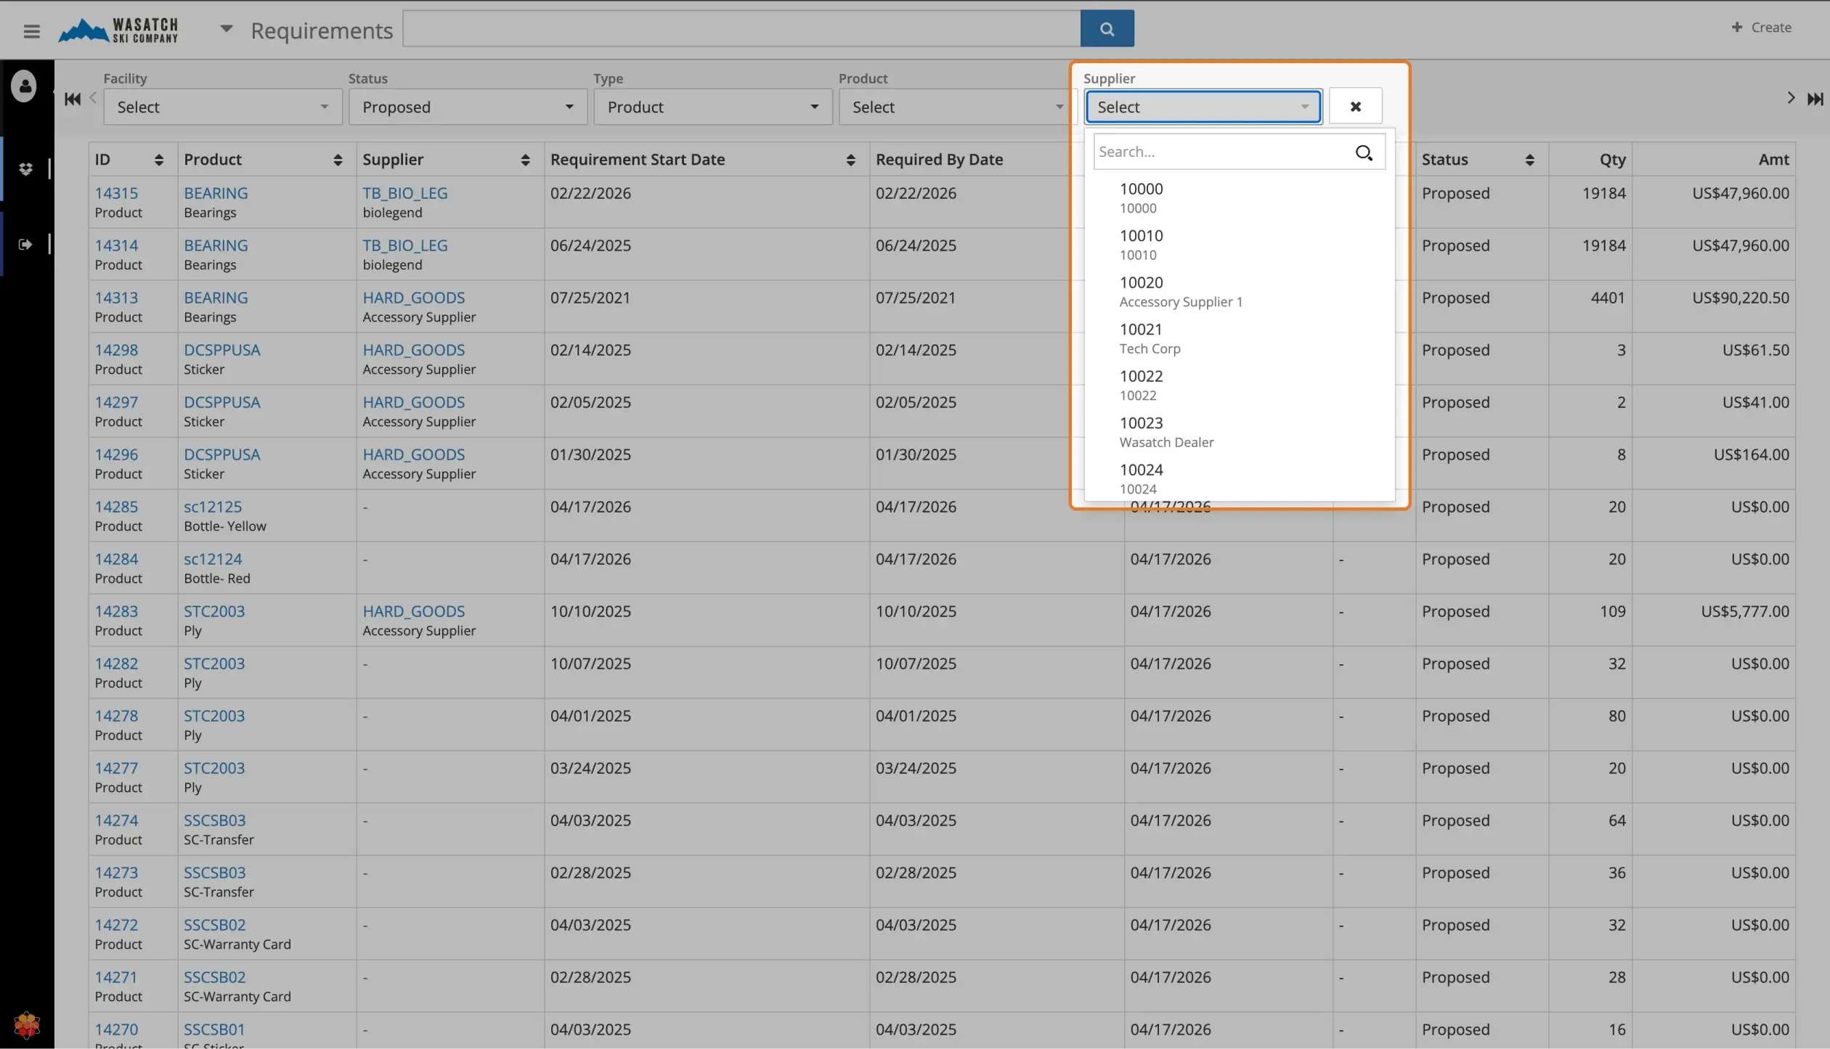Go to next filters chevron
This screenshot has width=1830, height=1049.
(1791, 98)
